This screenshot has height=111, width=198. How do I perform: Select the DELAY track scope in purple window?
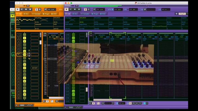coord(130,20)
